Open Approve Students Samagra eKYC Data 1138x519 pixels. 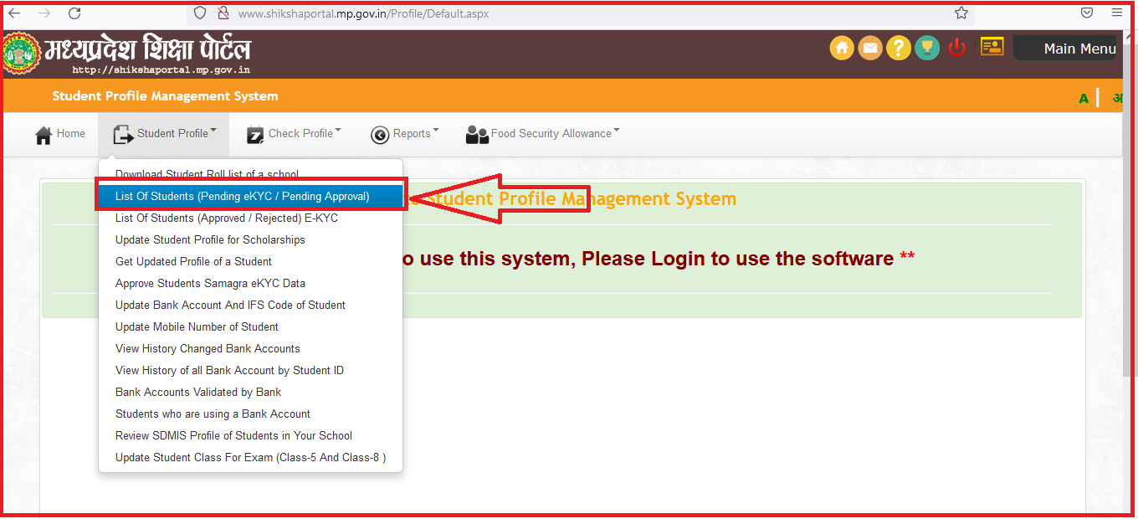coord(210,284)
